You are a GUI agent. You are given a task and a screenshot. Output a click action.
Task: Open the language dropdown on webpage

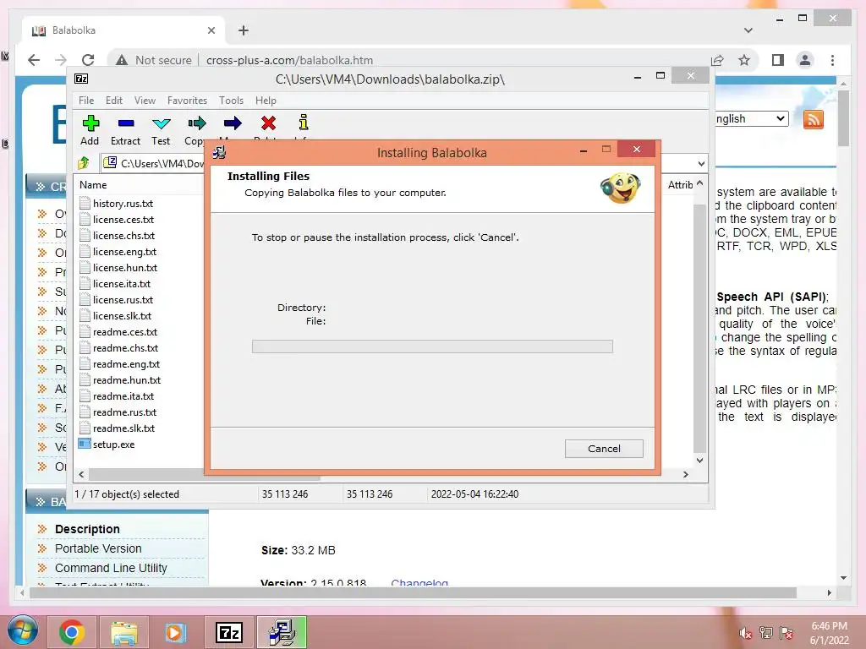[x=751, y=118]
